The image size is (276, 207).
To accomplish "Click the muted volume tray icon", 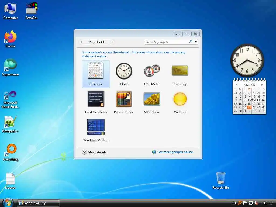I will (x=256, y=203).
